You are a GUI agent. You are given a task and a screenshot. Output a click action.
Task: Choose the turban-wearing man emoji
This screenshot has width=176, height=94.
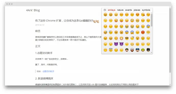[132, 50]
